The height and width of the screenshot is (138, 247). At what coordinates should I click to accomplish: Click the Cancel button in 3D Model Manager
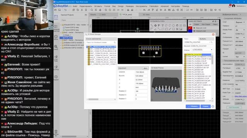point(205,107)
